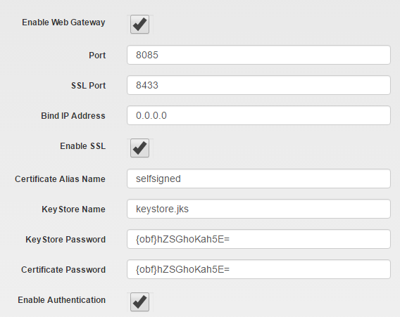Uncheck the Enable Web Gateway checkbox
This screenshot has width=400, height=317.
139,24
